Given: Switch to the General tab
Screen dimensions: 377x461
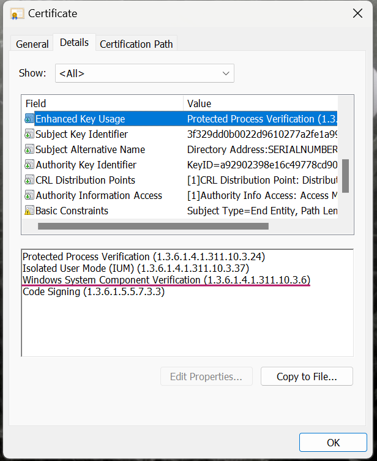Looking at the screenshot, I should pos(32,44).
